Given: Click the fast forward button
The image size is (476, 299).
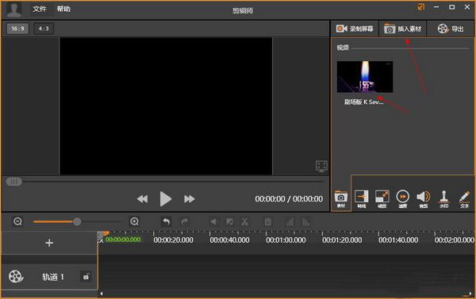Looking at the screenshot, I should (189, 199).
